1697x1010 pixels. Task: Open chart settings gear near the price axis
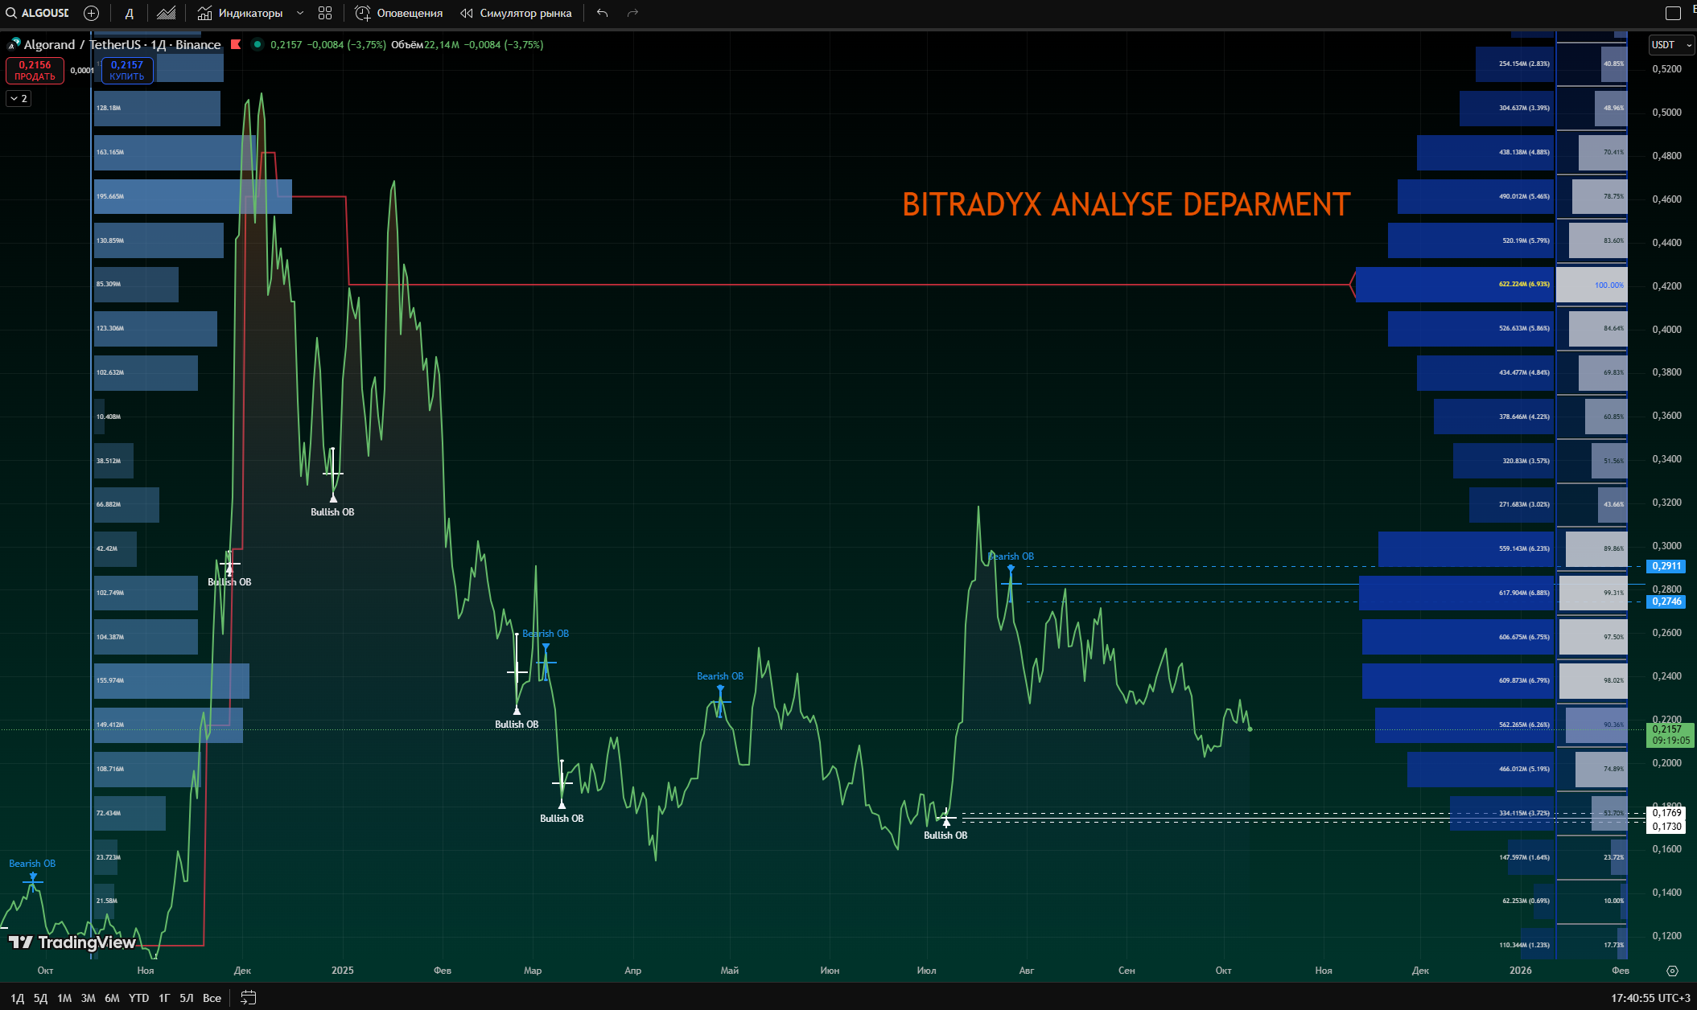[x=1672, y=971]
